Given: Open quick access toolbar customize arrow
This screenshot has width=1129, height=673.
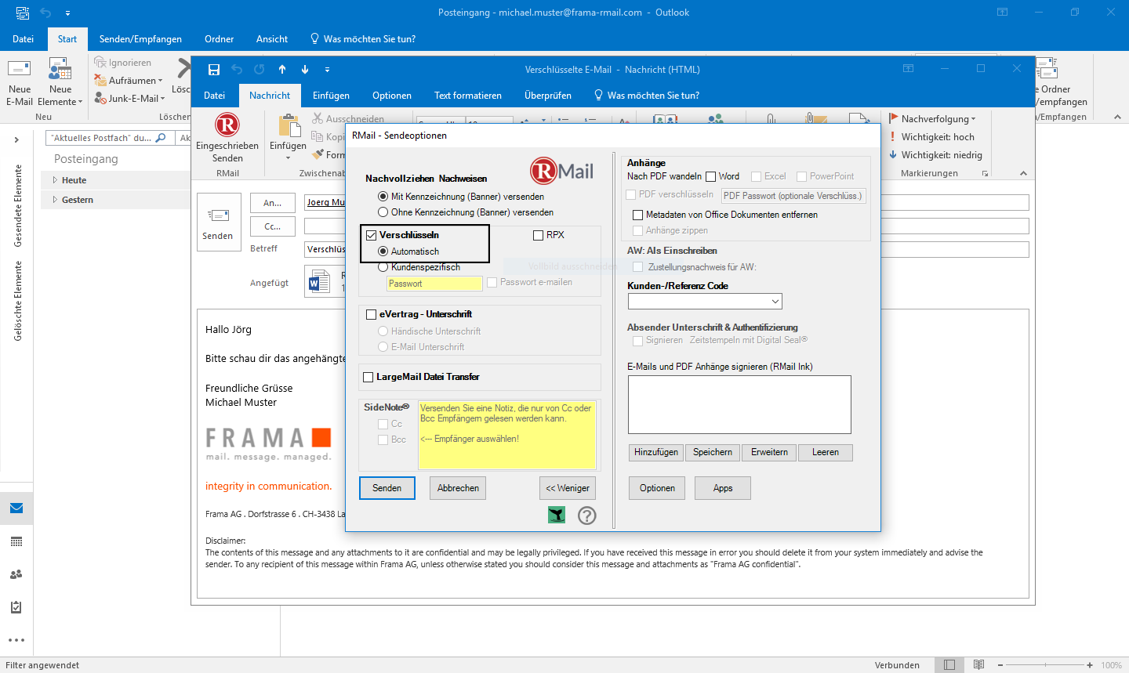Looking at the screenshot, I should [67, 13].
